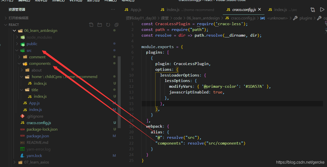Open yarn-error.log file
The width and height of the screenshot is (327, 167).
pyautogui.click(x=39, y=149)
